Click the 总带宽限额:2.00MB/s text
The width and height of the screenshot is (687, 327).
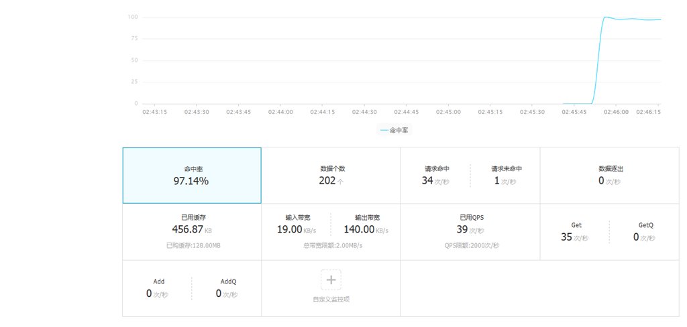click(333, 245)
